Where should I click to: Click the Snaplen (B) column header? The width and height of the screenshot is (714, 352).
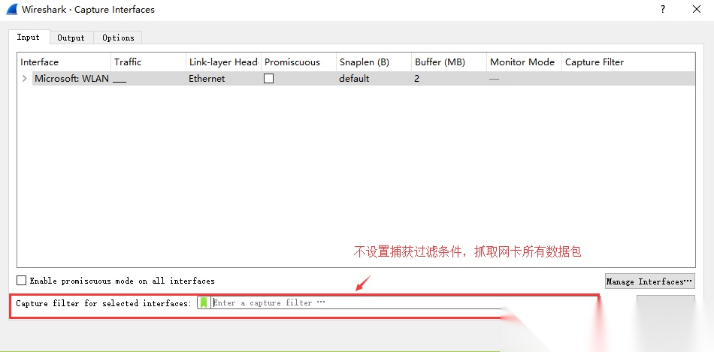[x=374, y=62]
